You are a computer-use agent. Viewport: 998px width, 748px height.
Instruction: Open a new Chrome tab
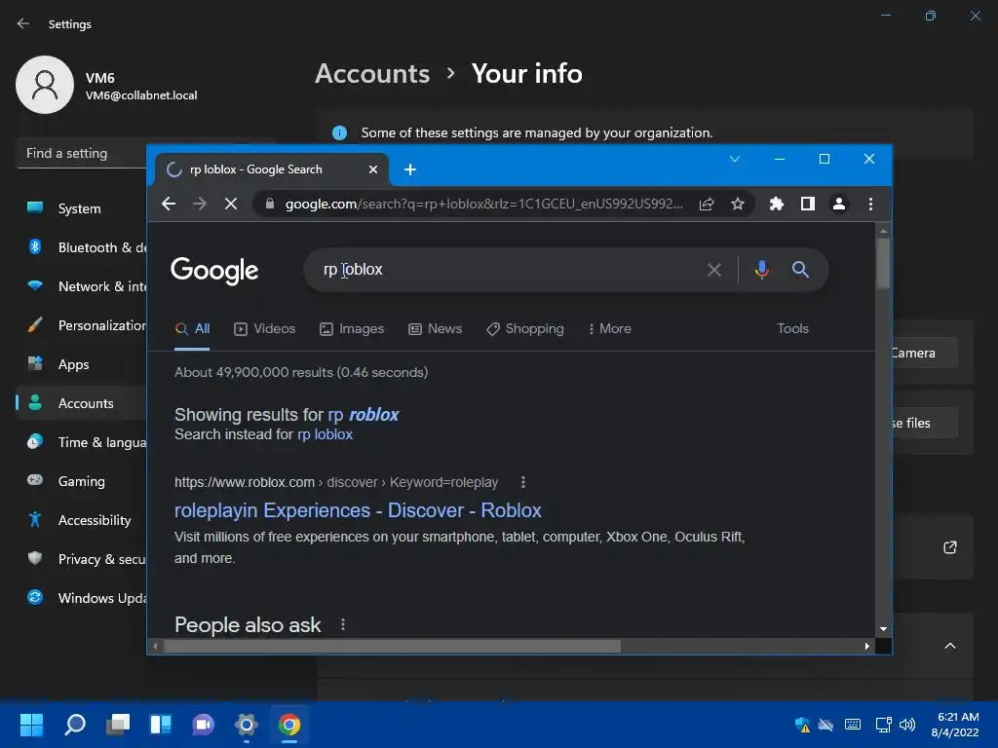pyautogui.click(x=410, y=169)
